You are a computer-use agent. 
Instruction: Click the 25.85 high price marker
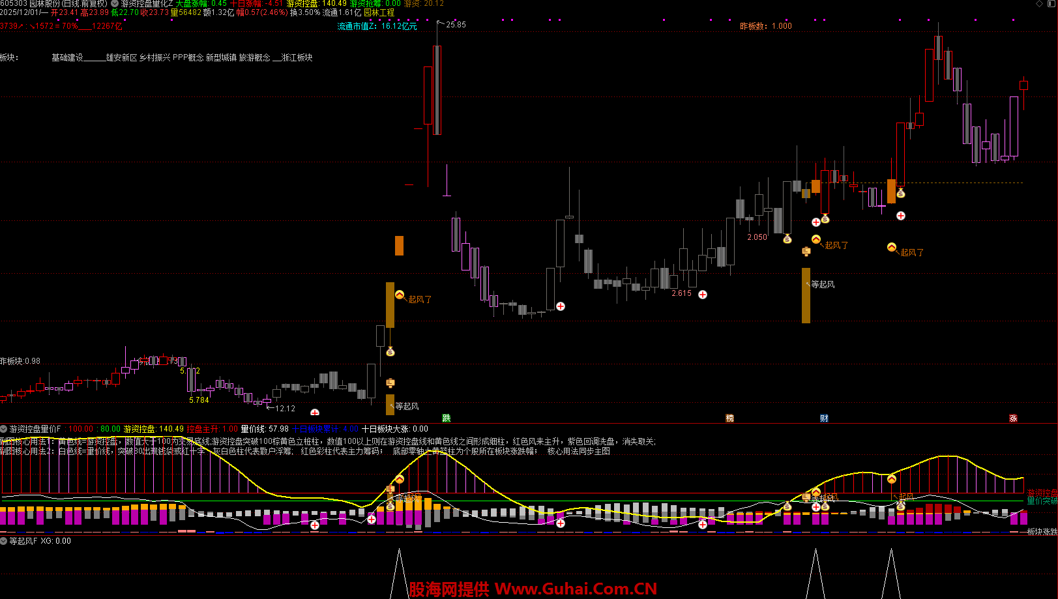pos(455,25)
